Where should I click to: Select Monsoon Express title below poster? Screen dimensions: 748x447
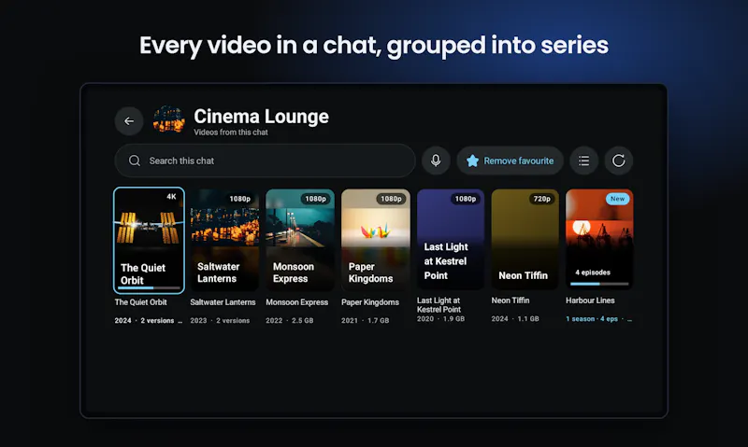pyautogui.click(x=296, y=302)
